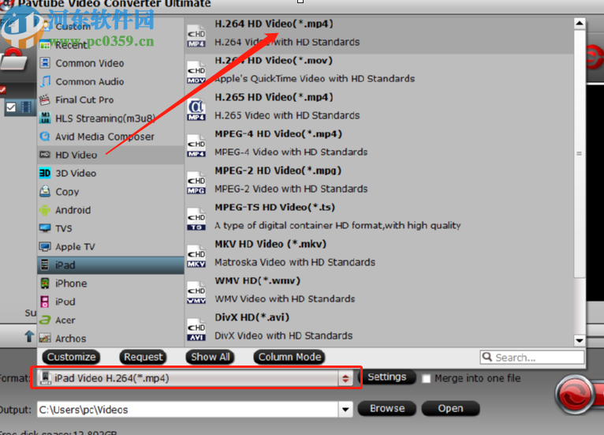The width and height of the screenshot is (604, 435).
Task: Select the HLS Streaming m3u8 icon
Action: click(45, 118)
